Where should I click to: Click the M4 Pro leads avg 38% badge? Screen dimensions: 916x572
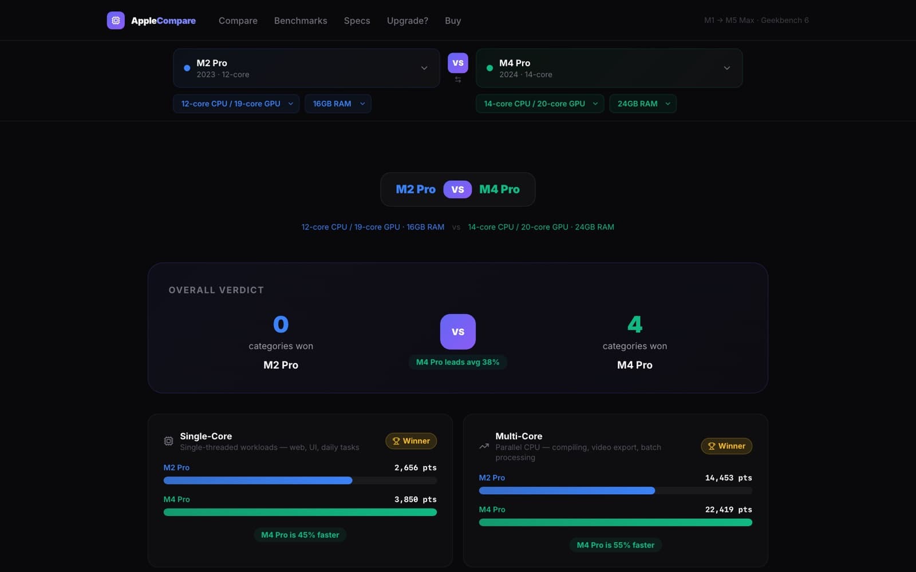(x=457, y=362)
